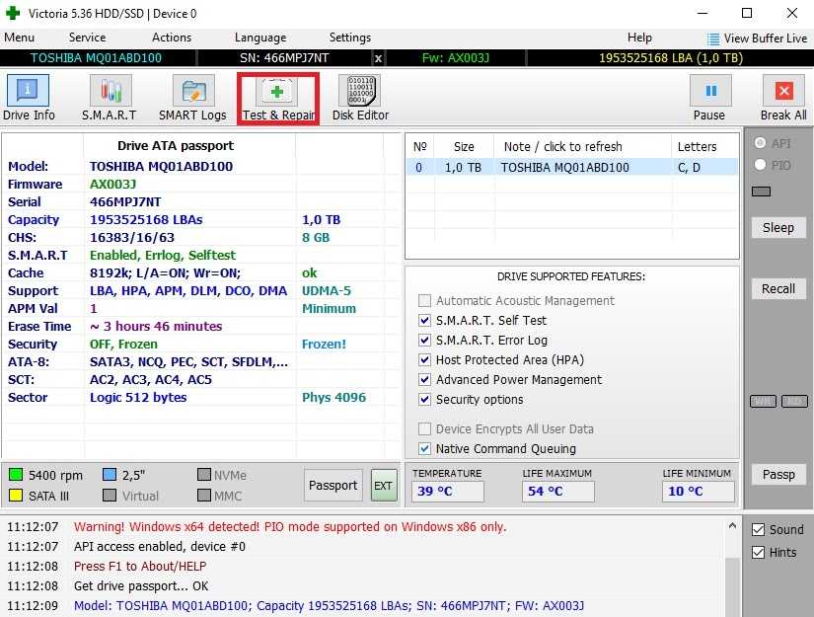Toggle Device Encrypts All User Data checkbox
Image resolution: width=814 pixels, height=617 pixels.
(424, 429)
